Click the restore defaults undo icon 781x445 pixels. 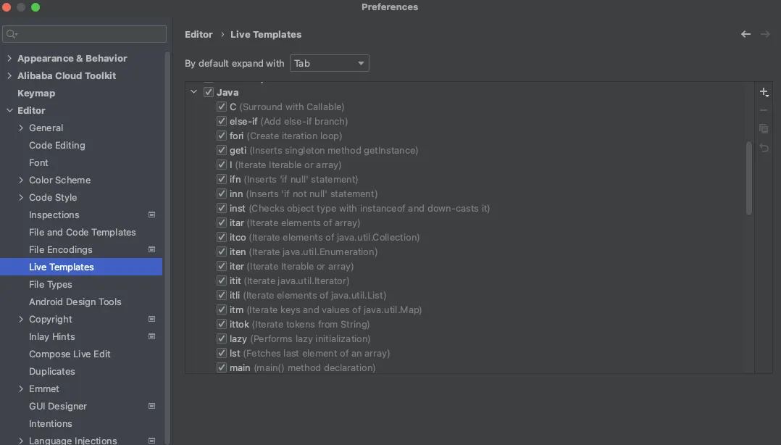coord(764,148)
